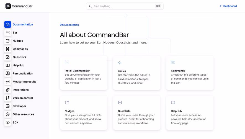Click the code icon on Install CommandBar card

(66, 62)
